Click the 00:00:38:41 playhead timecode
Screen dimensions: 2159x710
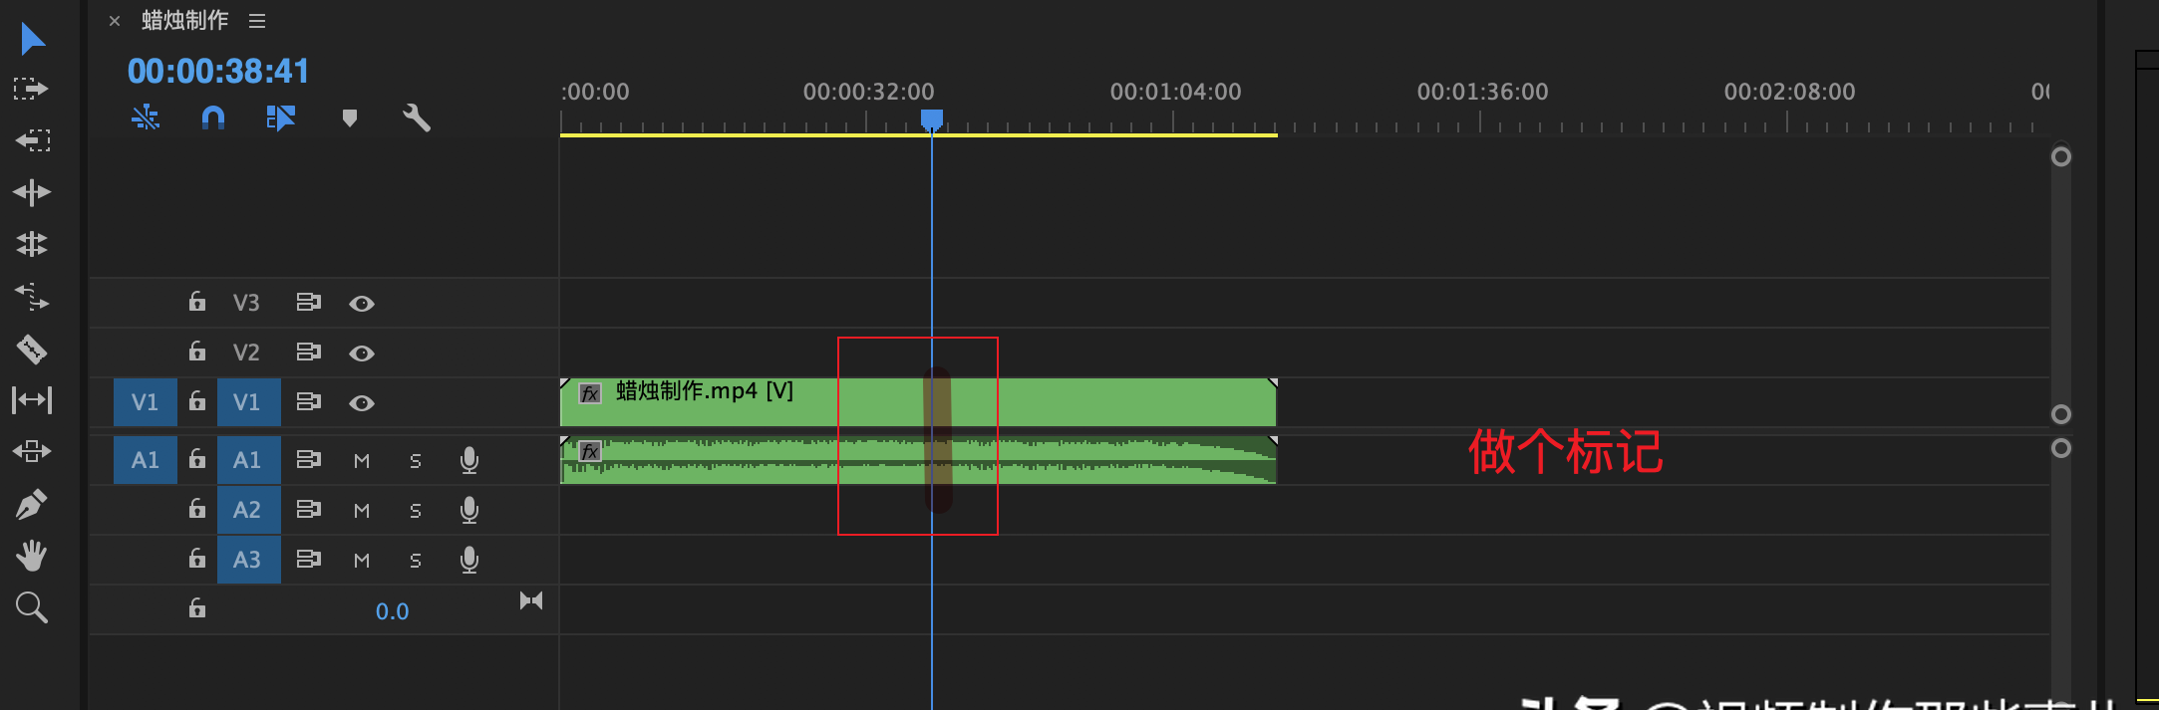pos(218,72)
